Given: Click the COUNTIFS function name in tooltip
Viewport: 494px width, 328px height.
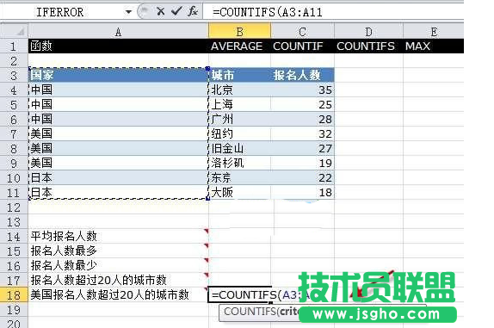Looking at the screenshot, I should (x=250, y=312).
